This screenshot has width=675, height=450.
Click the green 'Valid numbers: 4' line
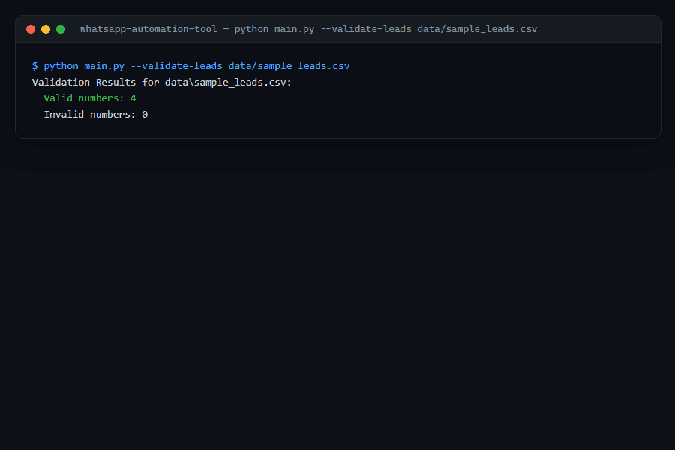(x=90, y=98)
